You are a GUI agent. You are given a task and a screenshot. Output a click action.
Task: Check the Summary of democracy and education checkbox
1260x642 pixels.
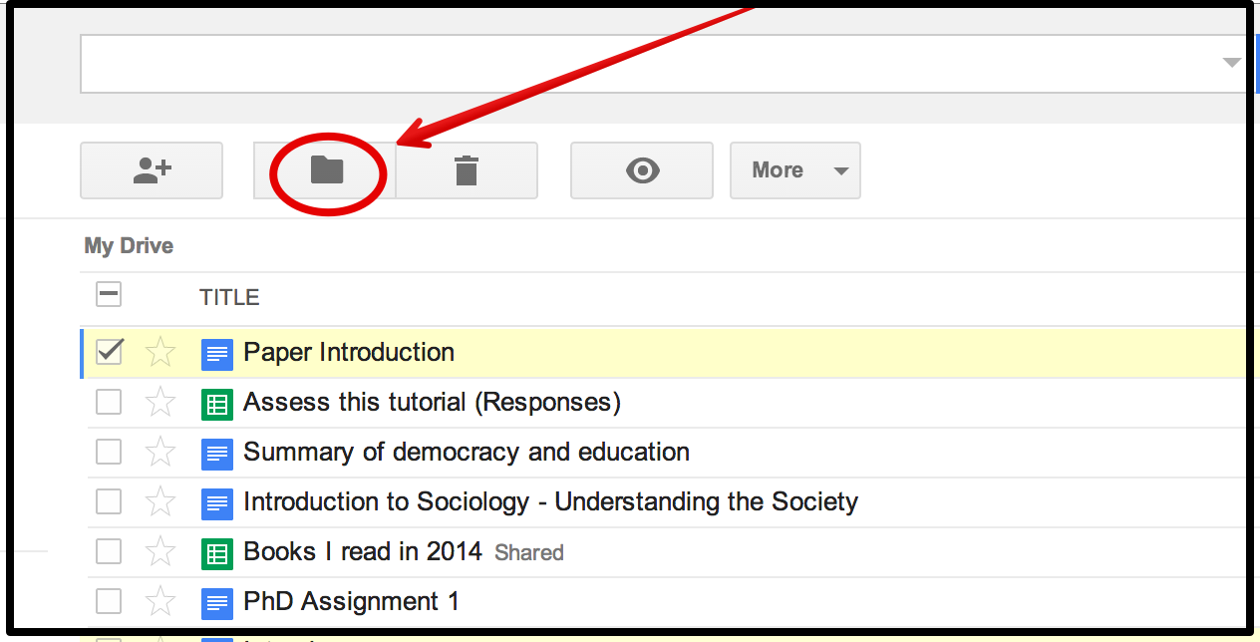[x=109, y=452]
